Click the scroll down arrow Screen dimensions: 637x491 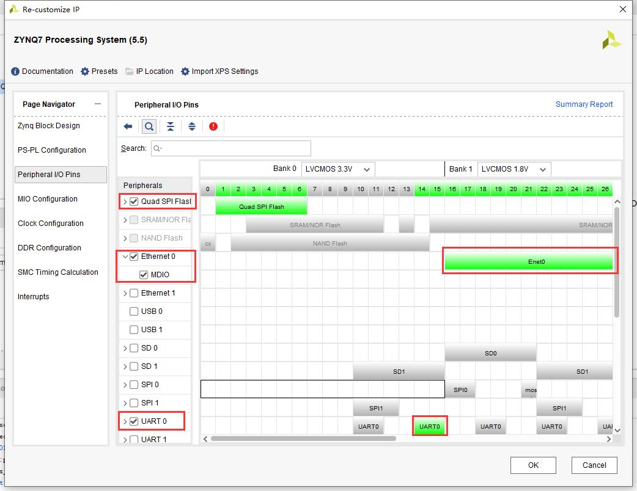(617, 431)
